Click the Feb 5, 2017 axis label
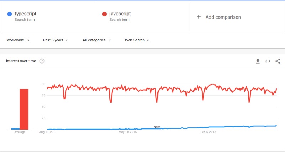The height and width of the screenshot is (152, 285). pos(208,132)
